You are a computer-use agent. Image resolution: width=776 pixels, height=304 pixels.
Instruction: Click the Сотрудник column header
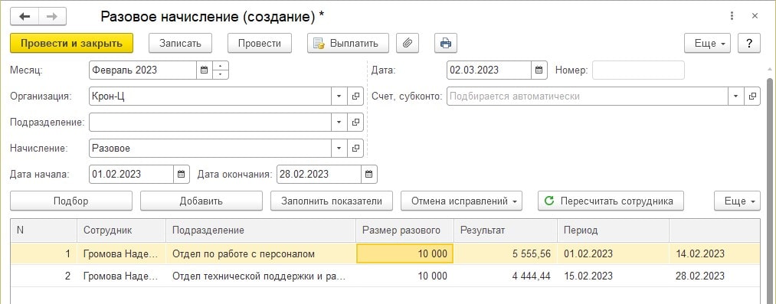click(x=121, y=230)
